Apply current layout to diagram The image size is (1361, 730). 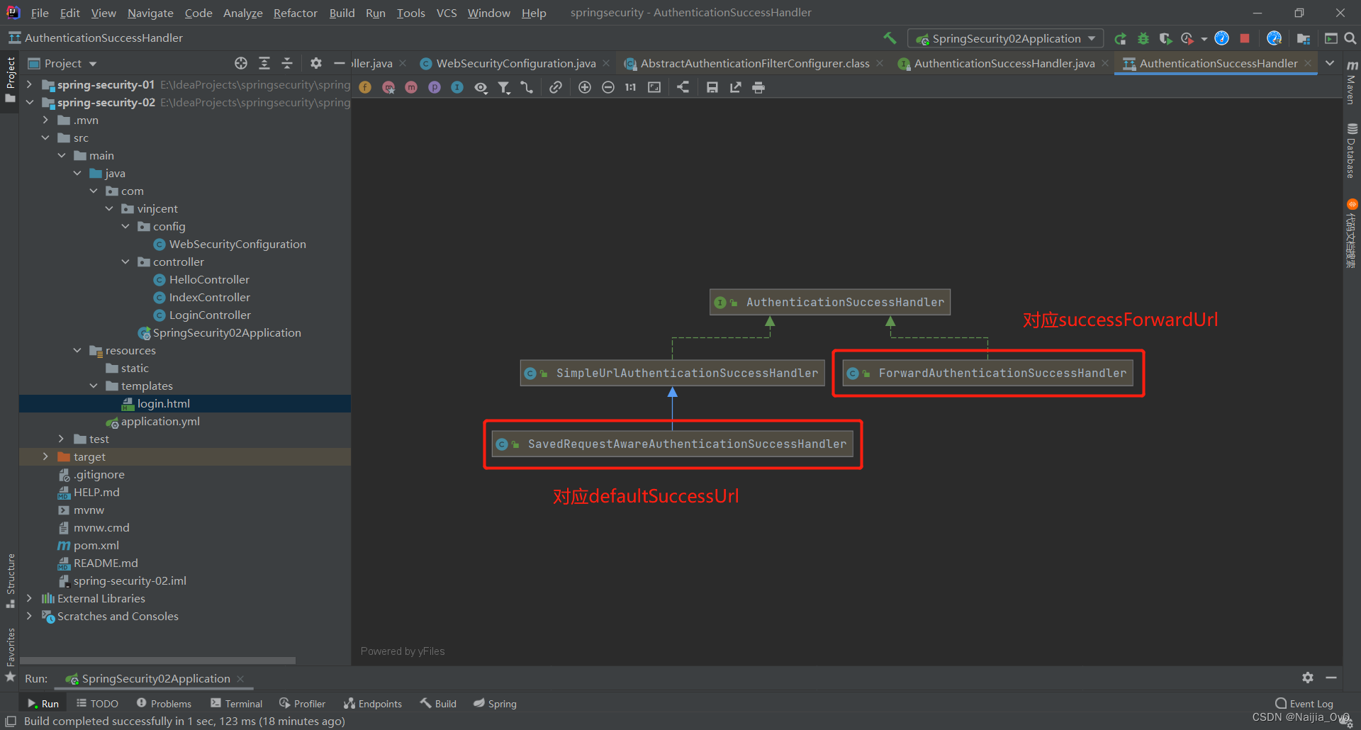tap(683, 87)
